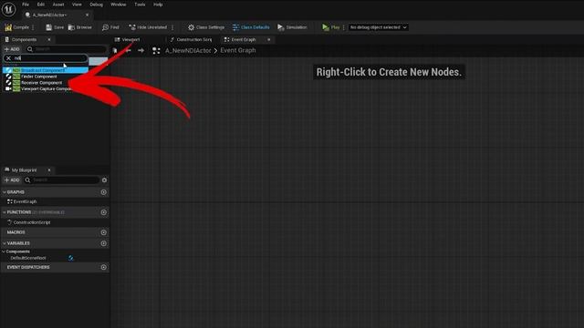Clear the component search text with X

point(8,58)
